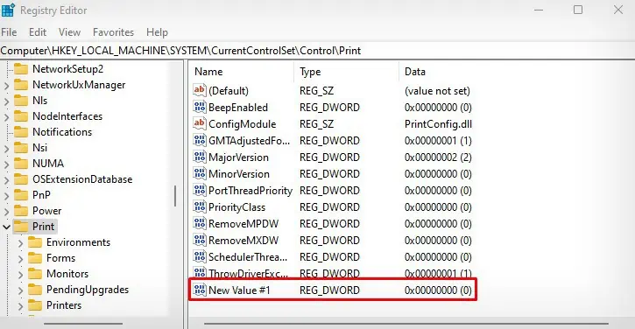Image resolution: width=635 pixels, height=329 pixels.
Task: Expand the PnP key
Action: click(6, 196)
